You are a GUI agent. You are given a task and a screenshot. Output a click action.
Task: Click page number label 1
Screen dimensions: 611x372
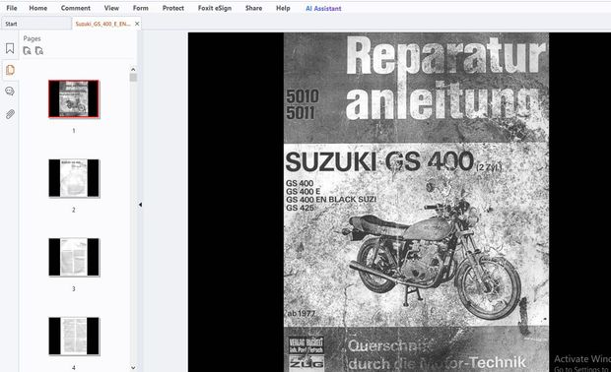click(x=74, y=131)
